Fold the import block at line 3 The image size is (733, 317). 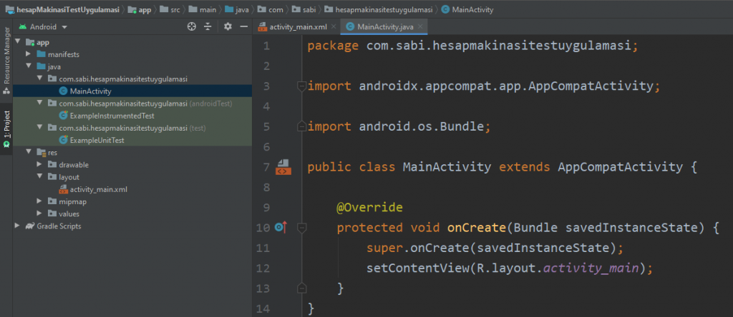(x=301, y=86)
